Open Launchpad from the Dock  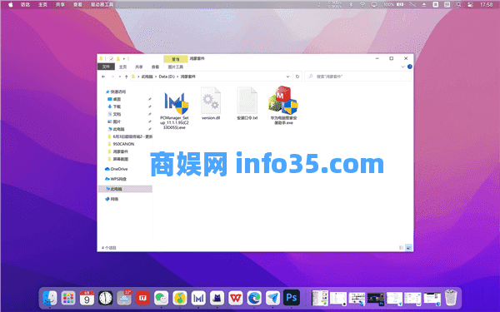(x=68, y=299)
